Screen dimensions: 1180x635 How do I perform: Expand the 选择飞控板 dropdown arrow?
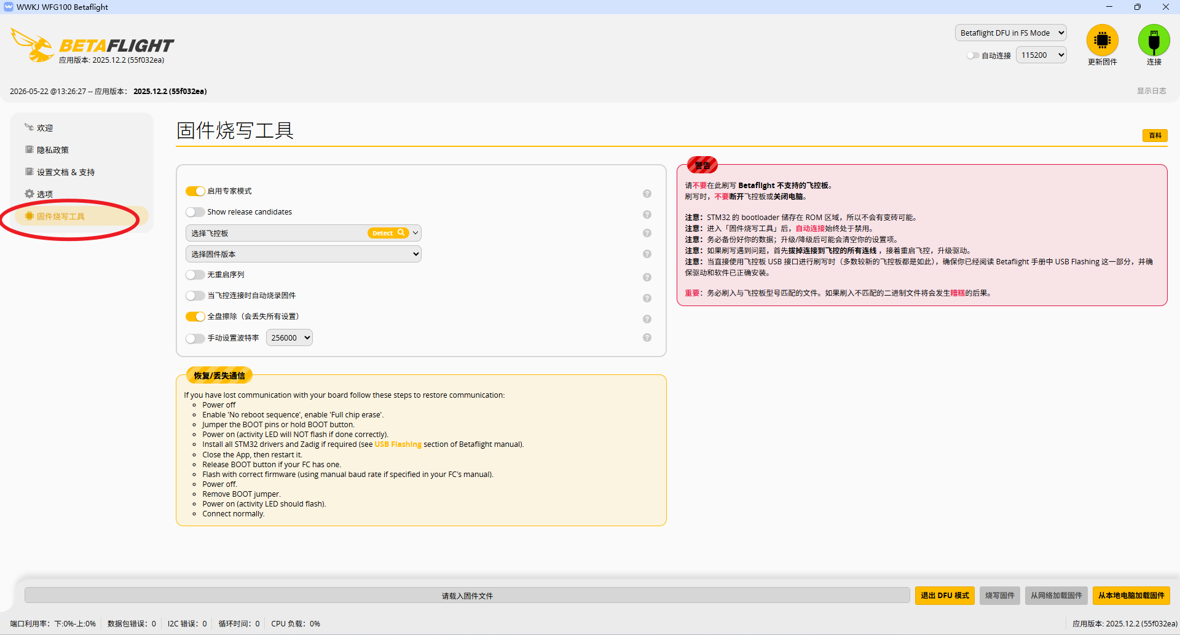tap(415, 233)
